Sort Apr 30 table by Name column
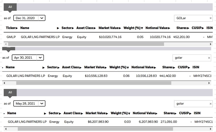The image size is (216, 132). coord(25,67)
